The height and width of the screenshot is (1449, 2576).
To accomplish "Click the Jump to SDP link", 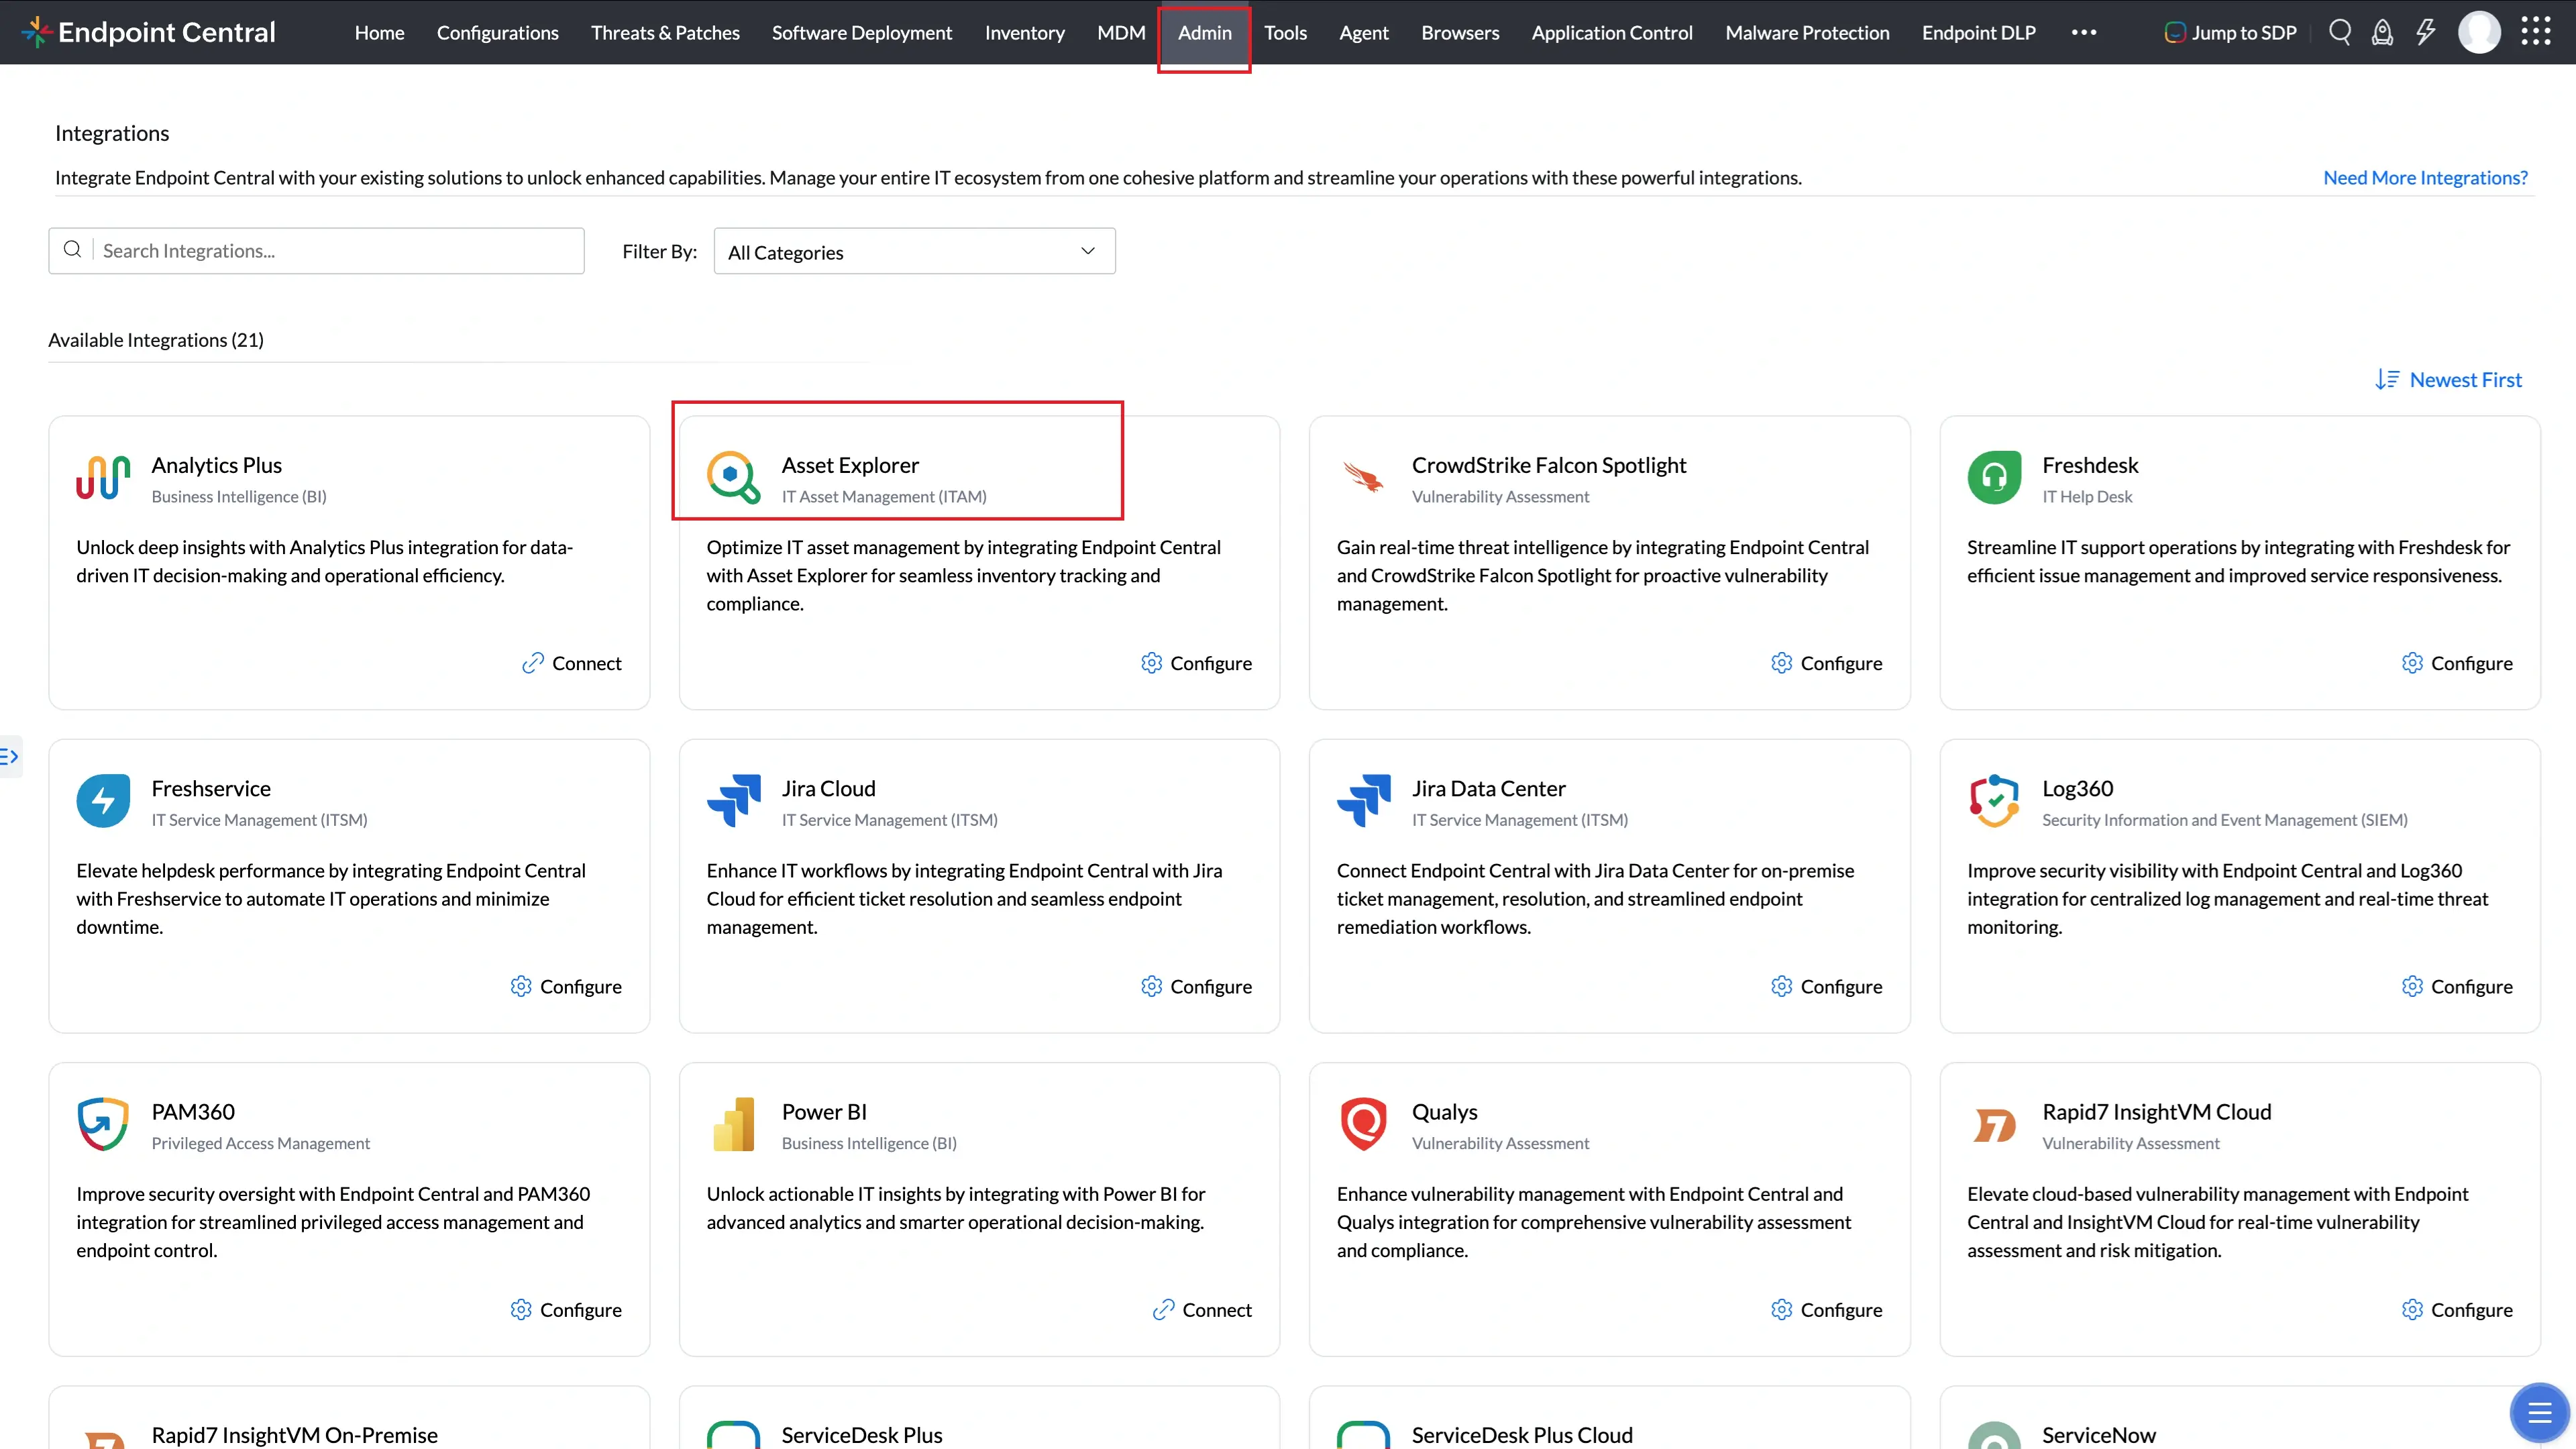I will tap(2230, 32).
